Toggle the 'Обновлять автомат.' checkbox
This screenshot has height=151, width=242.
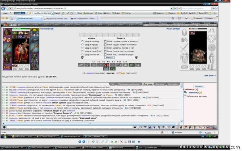click(185, 96)
